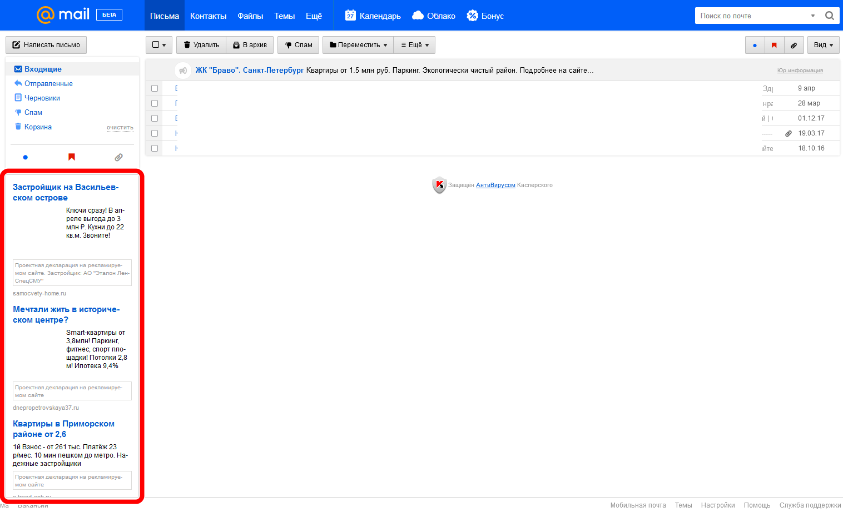Screen dimensions: 843x512
Task: Open the Ещё menu in top navigation
Action: click(314, 16)
